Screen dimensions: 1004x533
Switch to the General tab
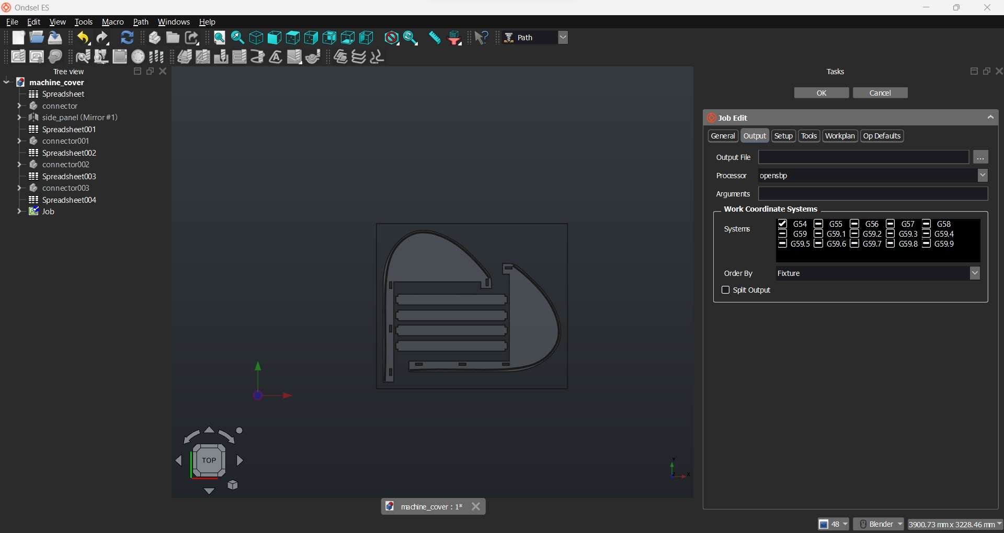pyautogui.click(x=723, y=136)
